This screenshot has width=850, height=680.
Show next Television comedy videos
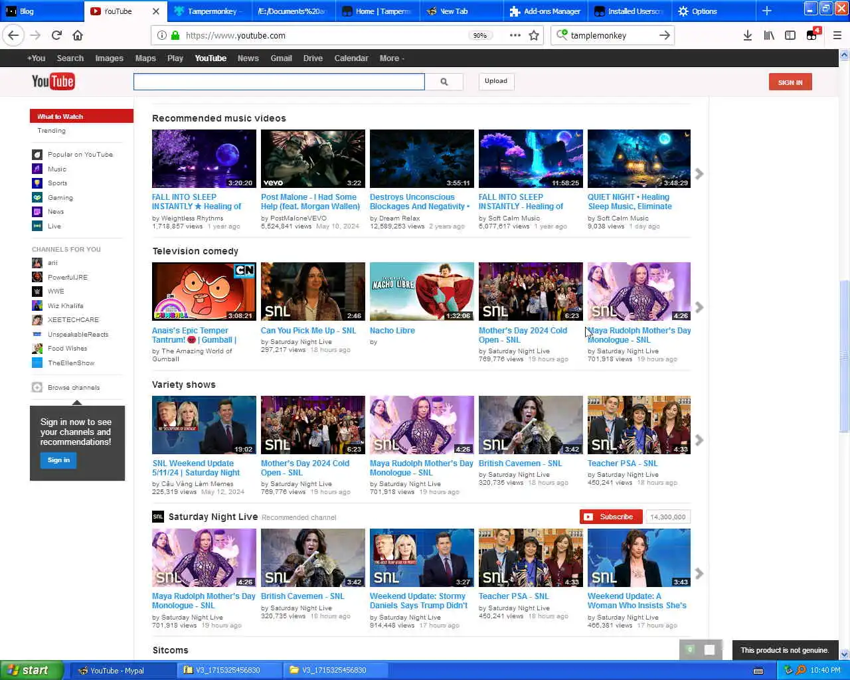pos(699,307)
